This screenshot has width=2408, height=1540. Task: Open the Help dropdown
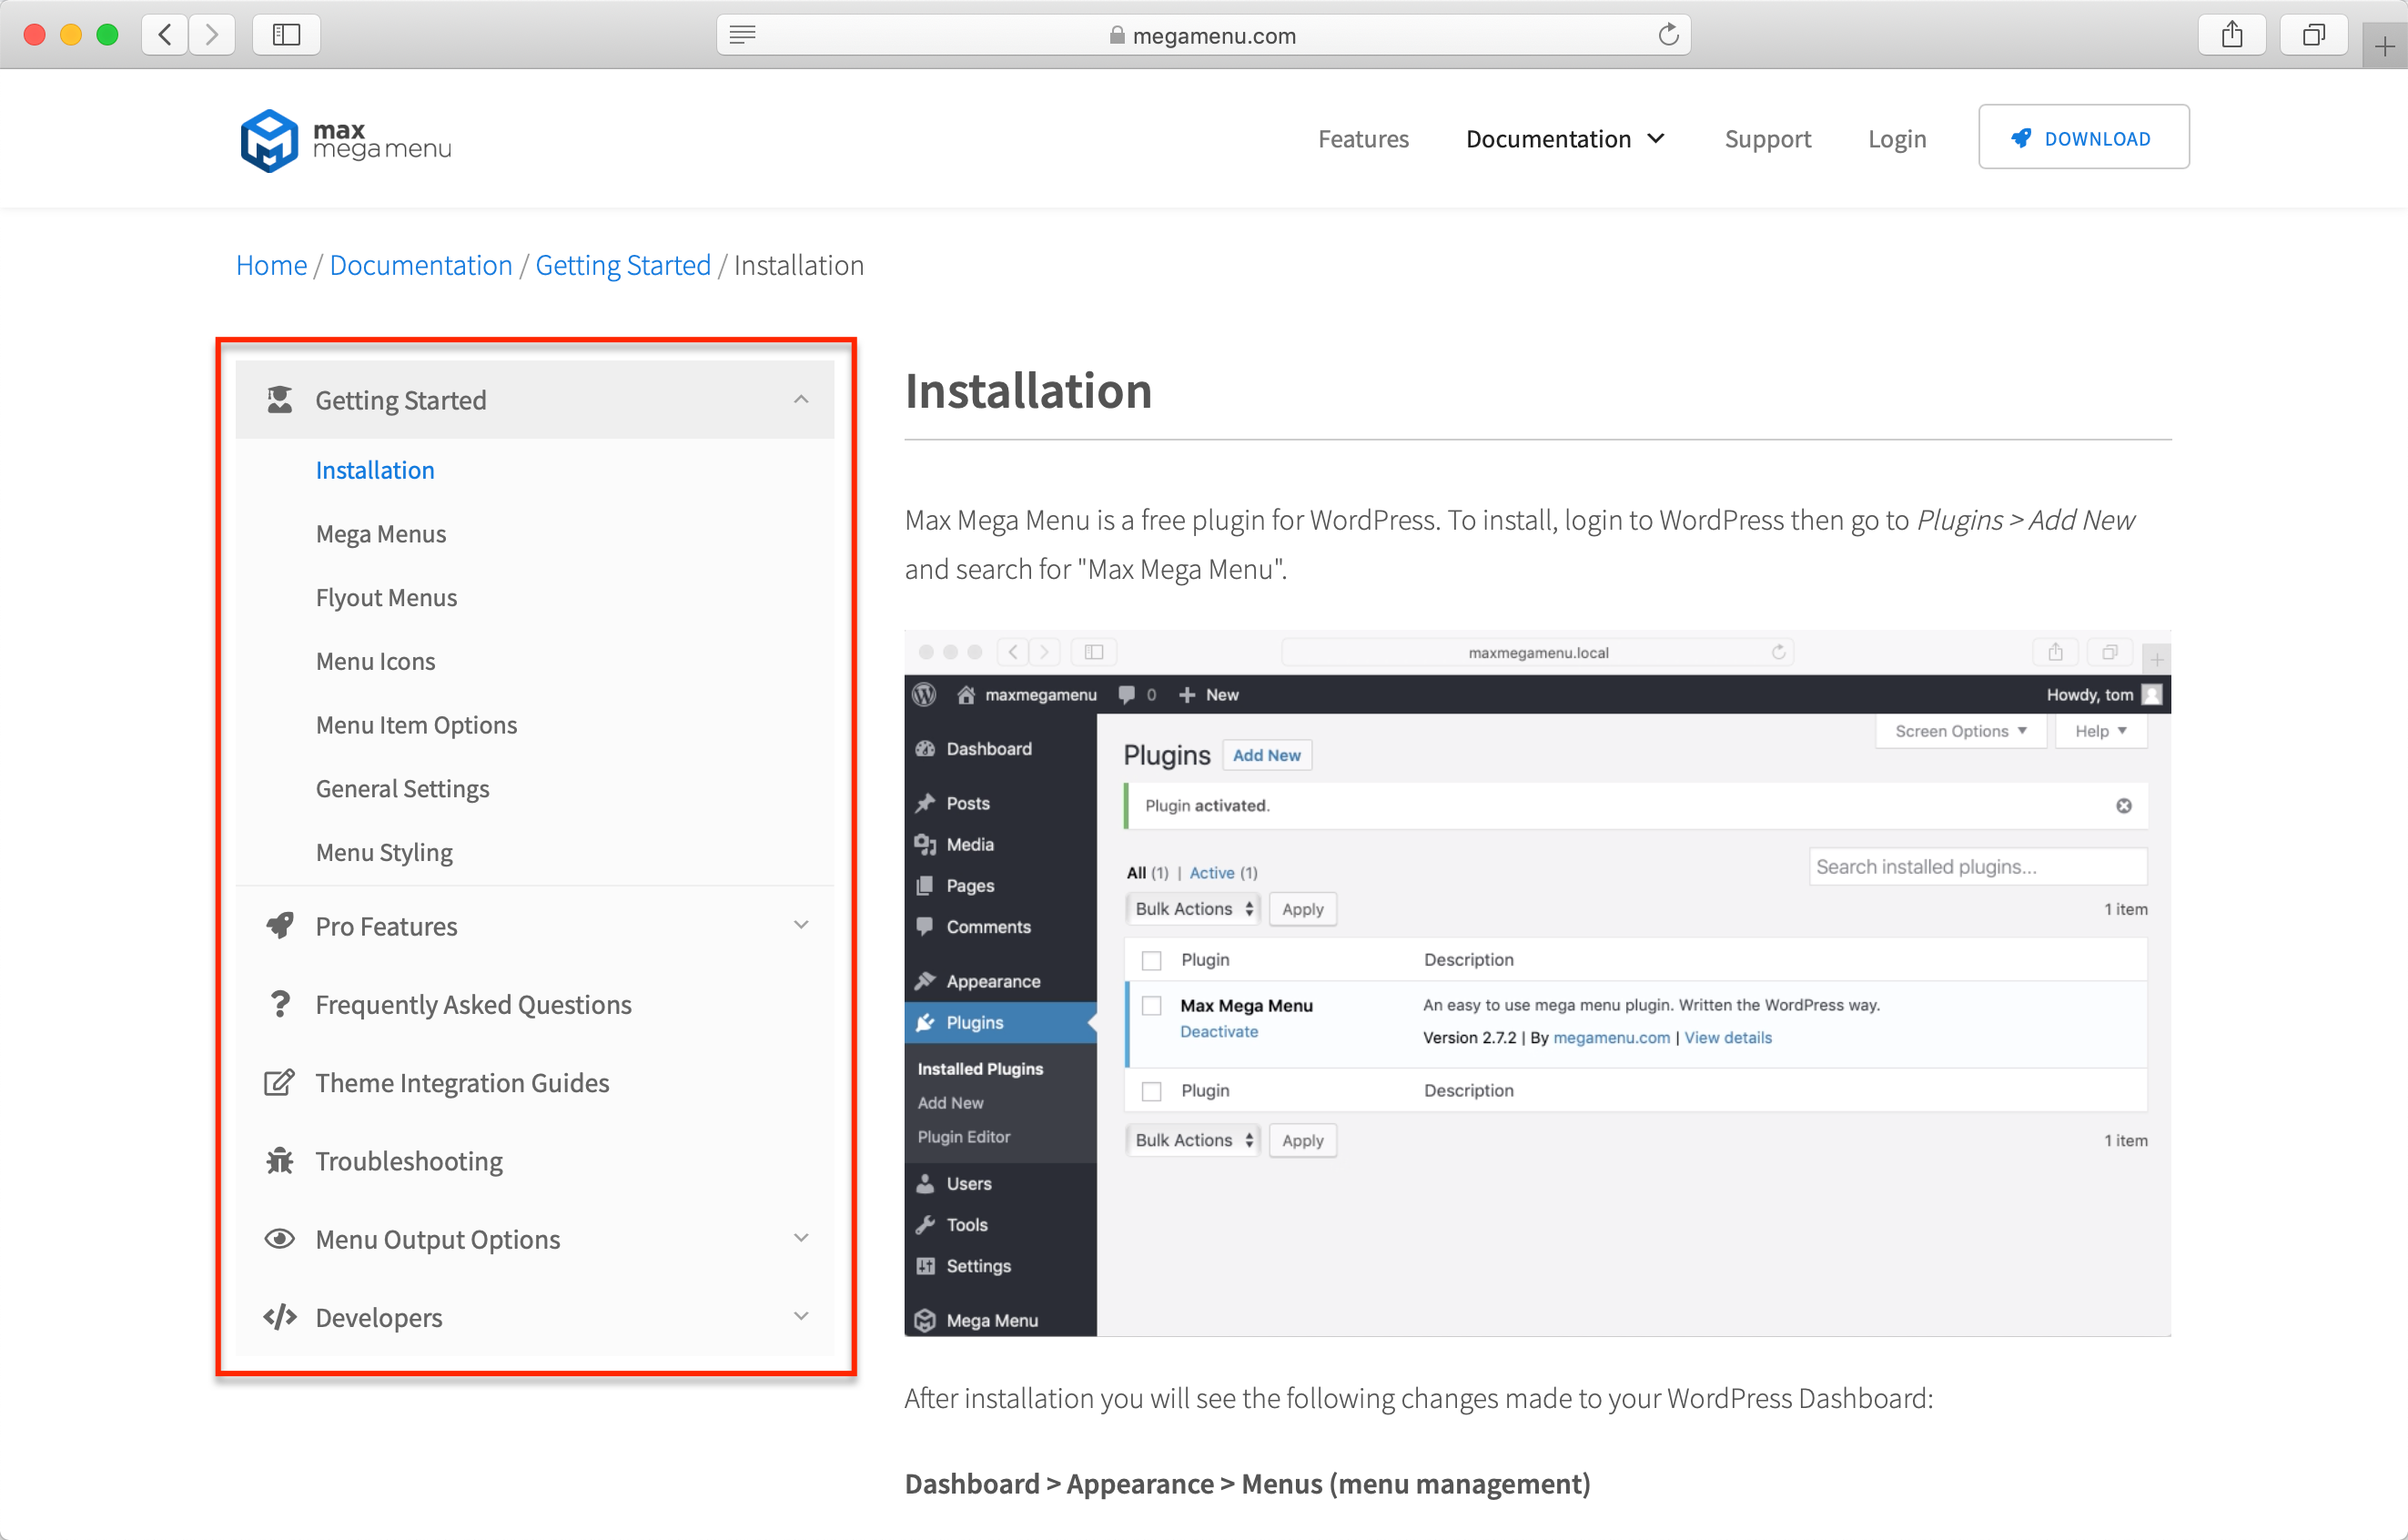[x=2101, y=731]
